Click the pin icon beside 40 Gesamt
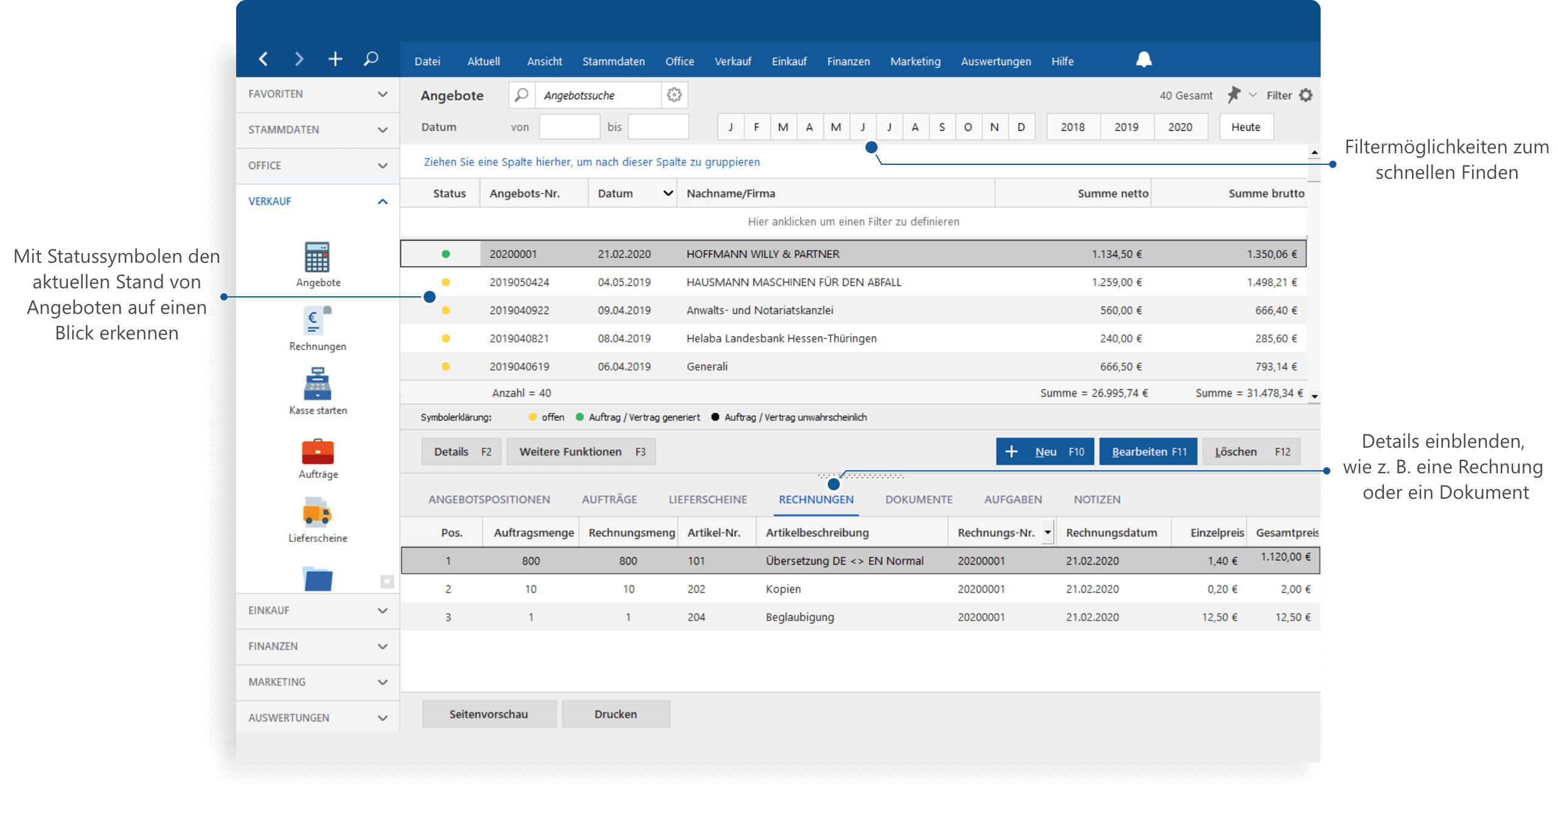Viewport: 1558px width, 831px height. (x=1234, y=95)
